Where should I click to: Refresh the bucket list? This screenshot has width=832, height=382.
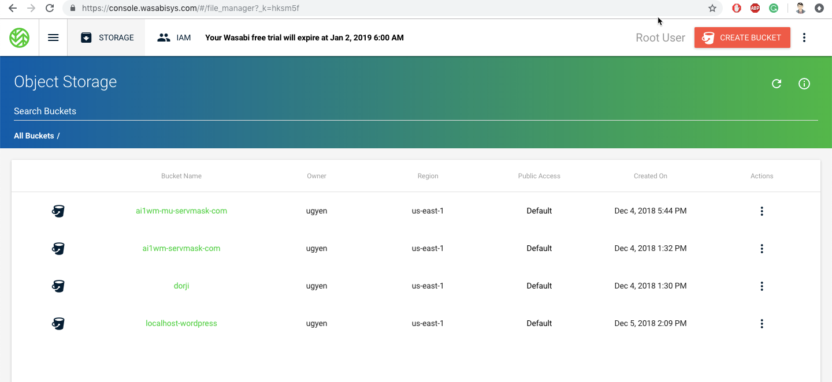coord(777,84)
